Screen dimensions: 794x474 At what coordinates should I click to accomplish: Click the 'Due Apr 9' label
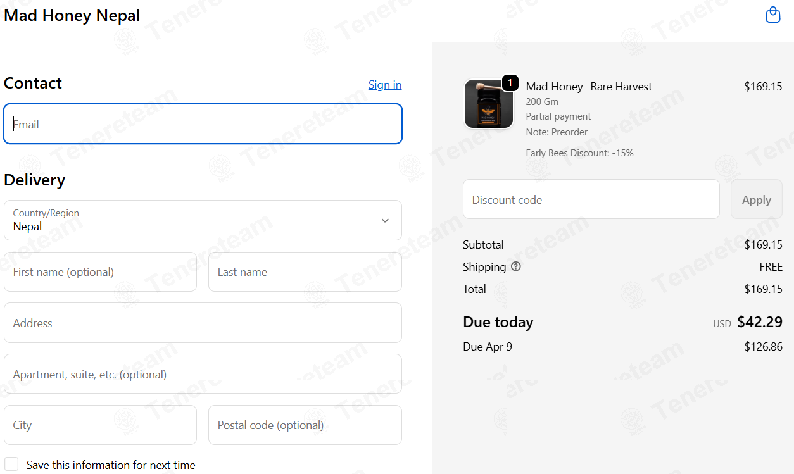(488, 347)
